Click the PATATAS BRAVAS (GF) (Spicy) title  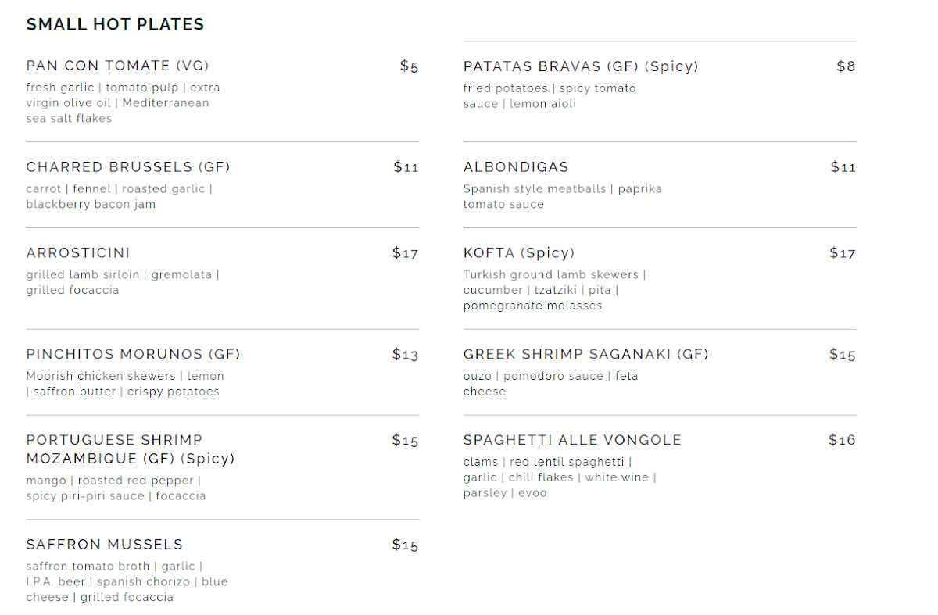tap(581, 66)
